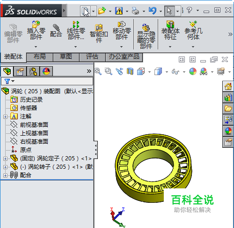234x228 pixels.
Task: Collapse the feature tree panel arrows
Action: [x=95, y=150]
